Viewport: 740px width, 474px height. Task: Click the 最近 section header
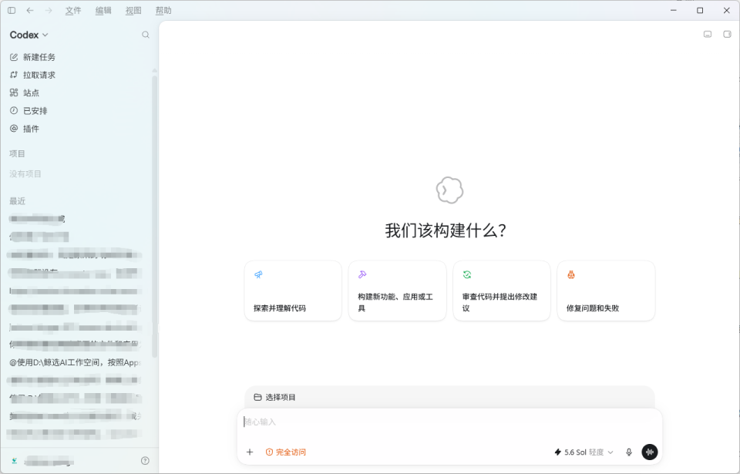coord(17,202)
